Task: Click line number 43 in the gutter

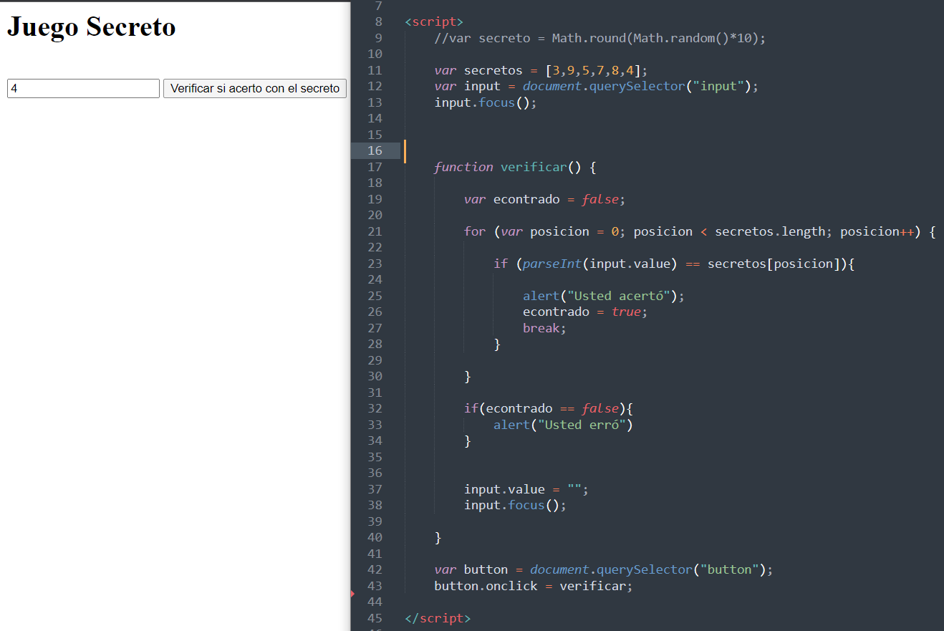Action: 375,586
